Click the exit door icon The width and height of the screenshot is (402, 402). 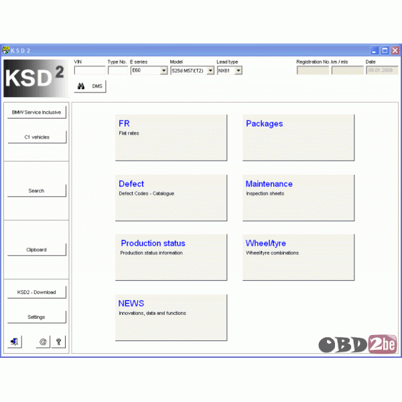pyautogui.click(x=15, y=342)
